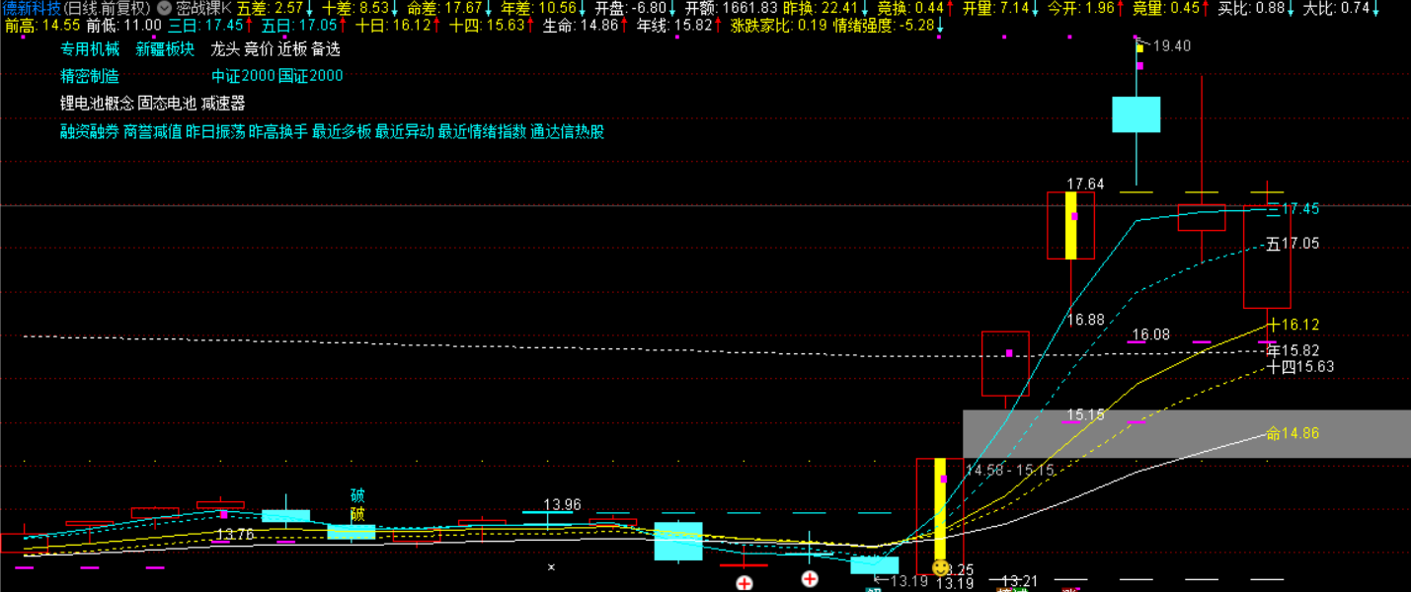Screen dimensions: 1411x592
Task: Click the 竞换: 0.44 indicator value
Action: 910,8
